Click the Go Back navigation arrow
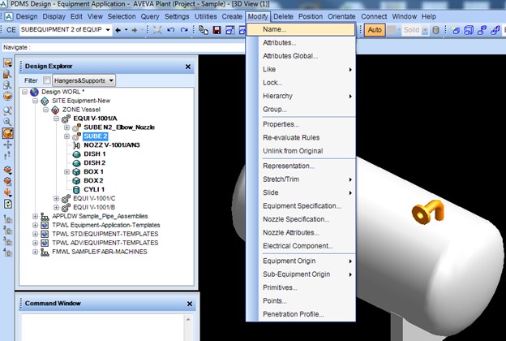Image resolution: width=506 pixels, height=341 pixels. pos(117,30)
